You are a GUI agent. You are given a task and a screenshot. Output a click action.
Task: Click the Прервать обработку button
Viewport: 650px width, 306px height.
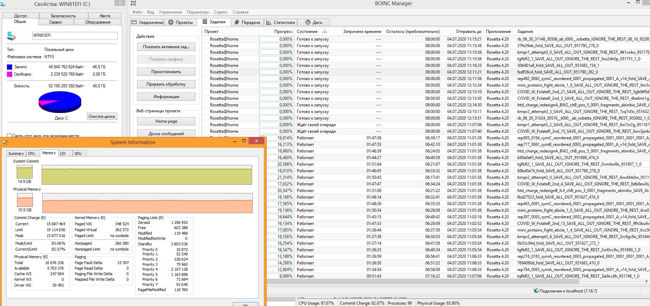click(166, 84)
